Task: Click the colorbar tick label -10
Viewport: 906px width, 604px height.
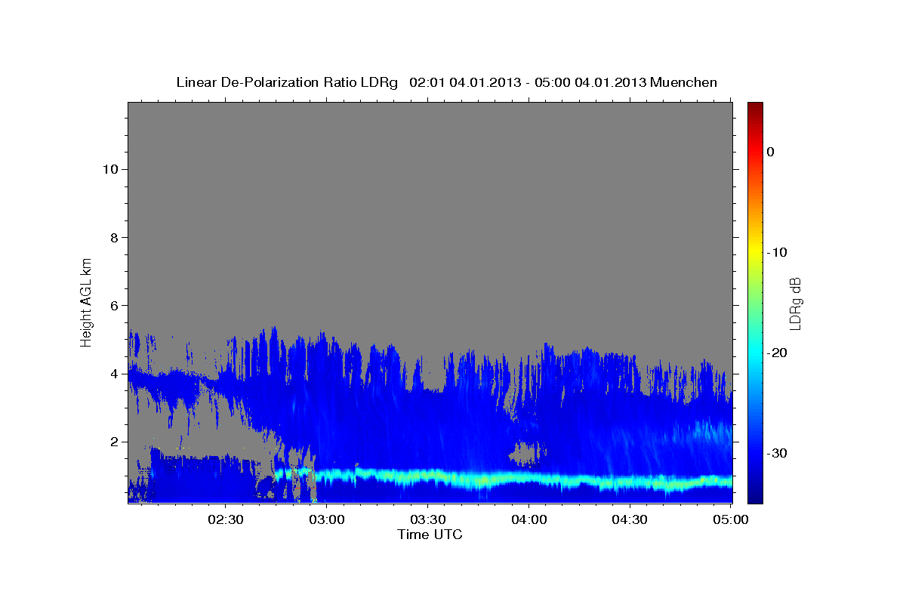Action: 777,252
